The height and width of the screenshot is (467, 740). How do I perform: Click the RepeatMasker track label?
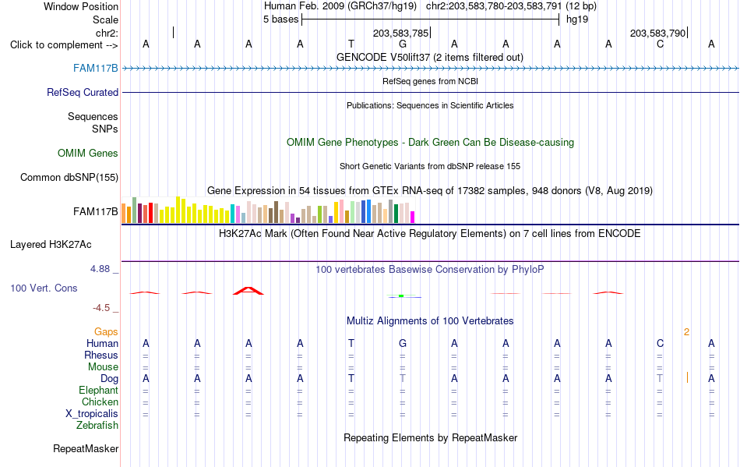[86, 448]
